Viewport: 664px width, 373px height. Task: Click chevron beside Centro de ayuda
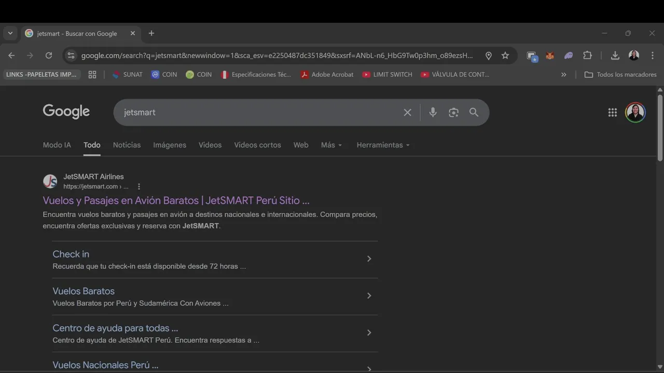point(369,333)
